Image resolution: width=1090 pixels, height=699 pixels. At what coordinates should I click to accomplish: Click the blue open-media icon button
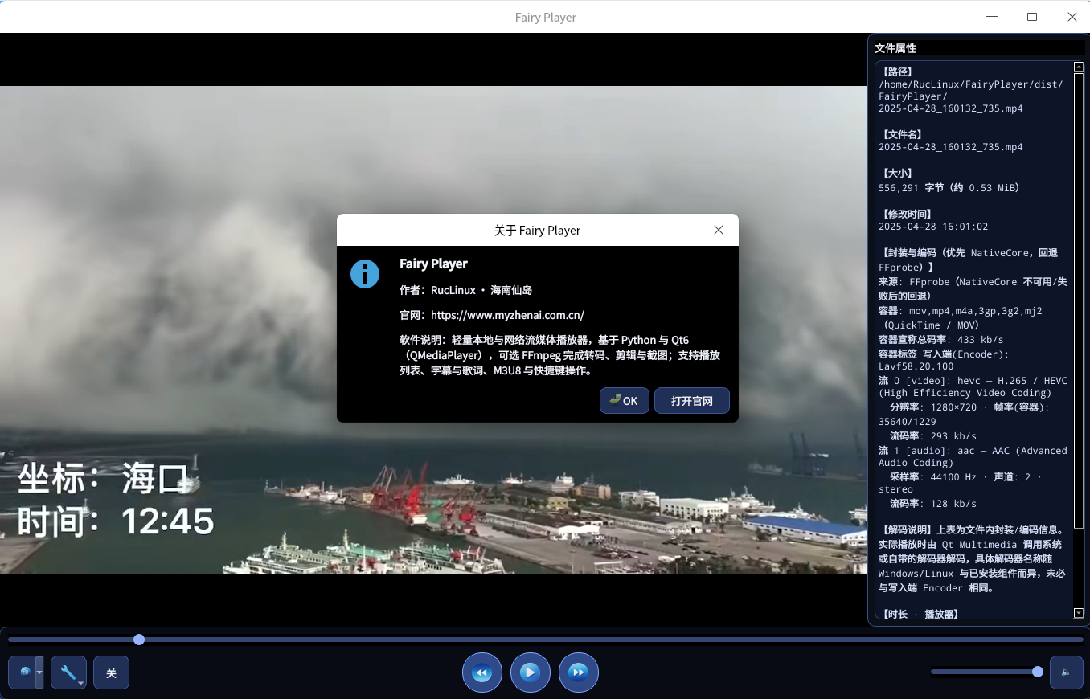tap(23, 672)
